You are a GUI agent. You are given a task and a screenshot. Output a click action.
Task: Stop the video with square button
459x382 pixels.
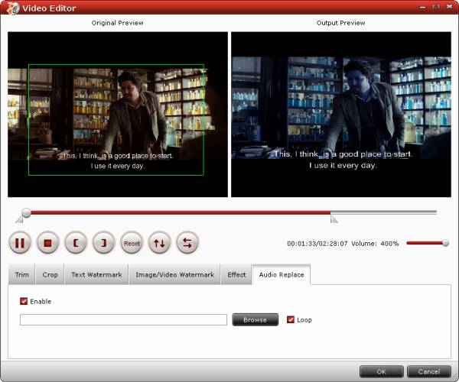click(x=47, y=243)
